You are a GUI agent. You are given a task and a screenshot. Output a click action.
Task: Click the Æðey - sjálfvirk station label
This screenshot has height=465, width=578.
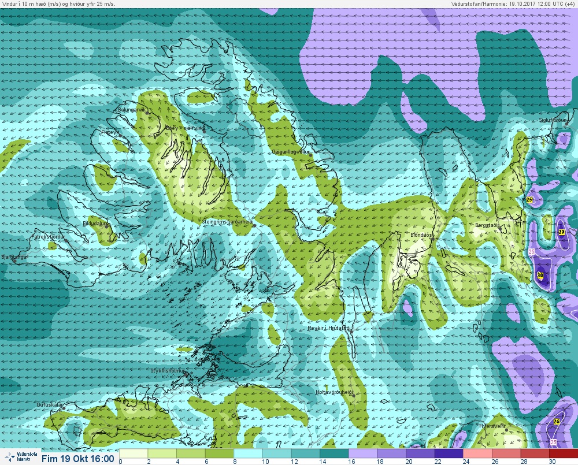185,128
